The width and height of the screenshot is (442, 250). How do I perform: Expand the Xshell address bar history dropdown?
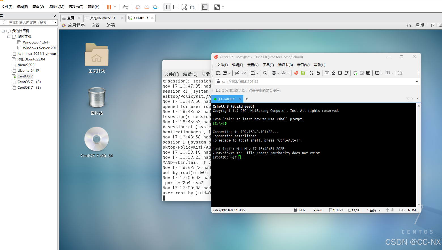(417, 82)
